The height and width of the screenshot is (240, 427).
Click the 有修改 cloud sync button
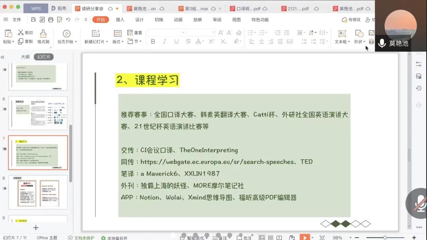point(351,20)
